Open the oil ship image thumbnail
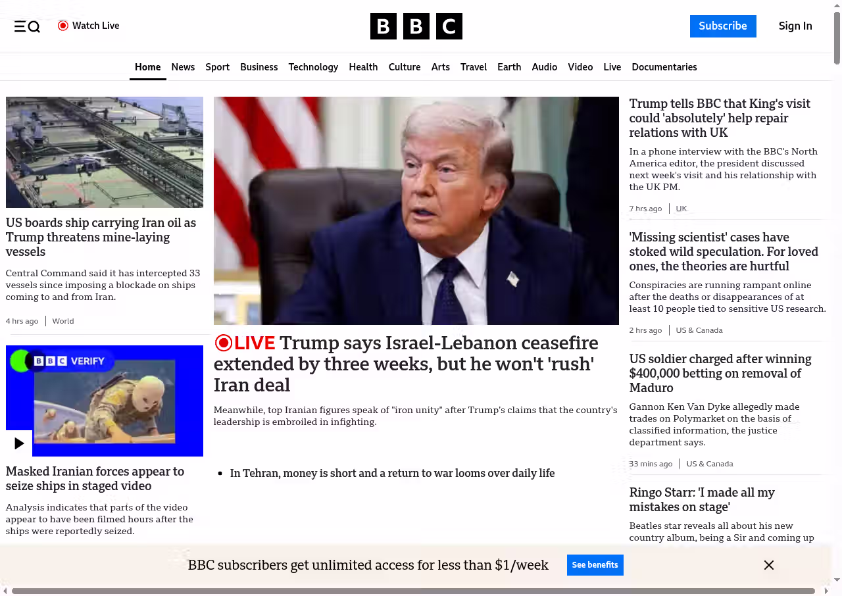Image resolution: width=842 pixels, height=596 pixels. click(105, 152)
